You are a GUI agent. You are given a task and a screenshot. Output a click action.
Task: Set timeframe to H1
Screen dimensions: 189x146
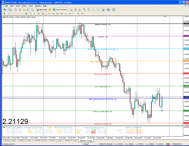[x=66, y=14]
